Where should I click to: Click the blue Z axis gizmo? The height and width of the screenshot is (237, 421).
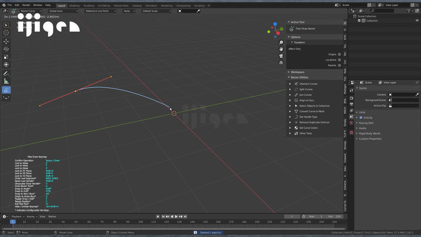point(275,24)
